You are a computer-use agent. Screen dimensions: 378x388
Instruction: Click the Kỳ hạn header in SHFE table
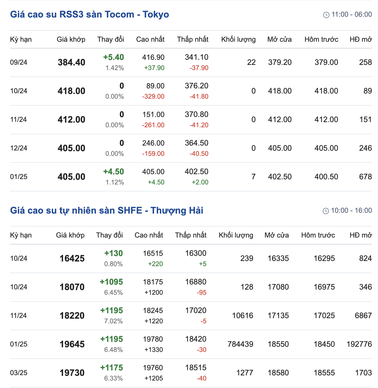pyautogui.click(x=21, y=235)
